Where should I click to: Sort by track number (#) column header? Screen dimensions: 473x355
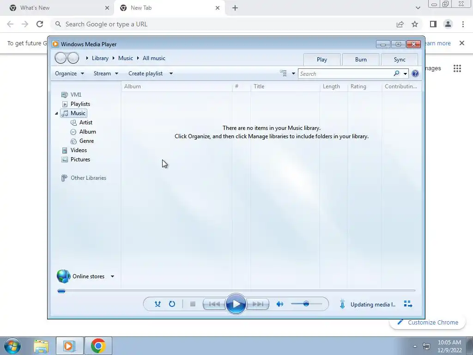[x=241, y=86]
